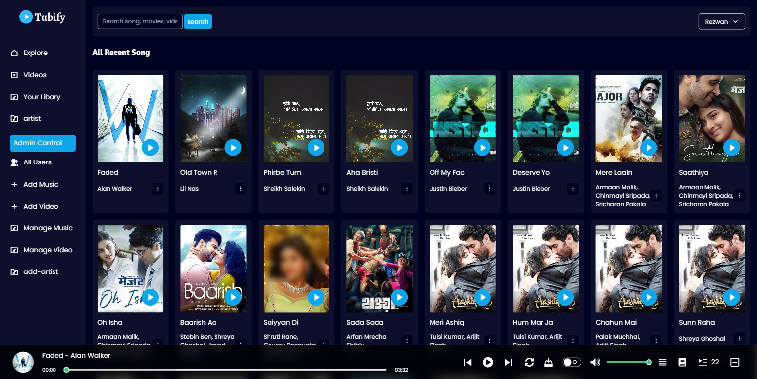Viewport: 757px width, 379px height.
Task: Open Manage Music in the sidebar
Action: pos(48,228)
